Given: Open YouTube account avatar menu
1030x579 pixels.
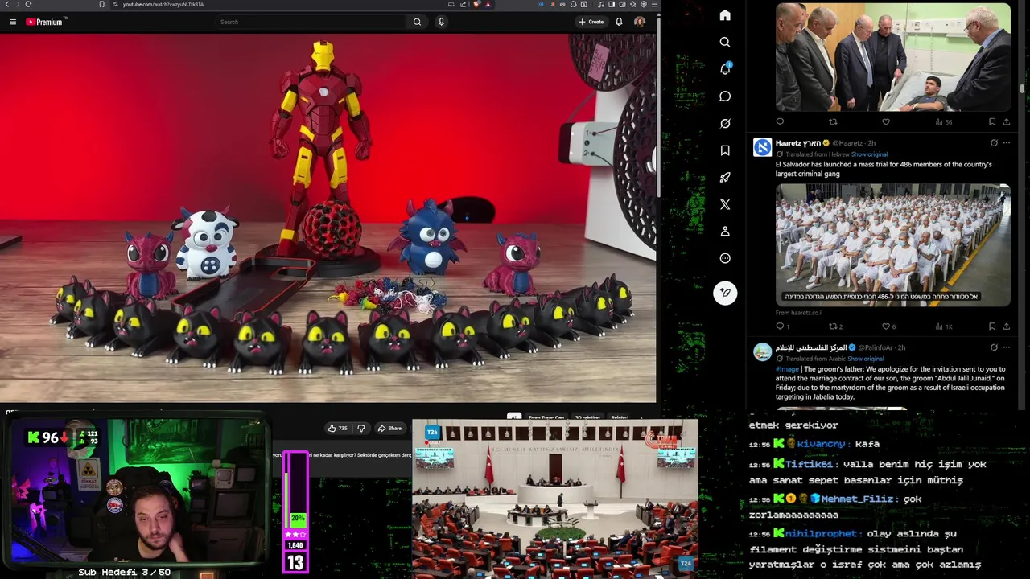Looking at the screenshot, I should click(x=640, y=22).
